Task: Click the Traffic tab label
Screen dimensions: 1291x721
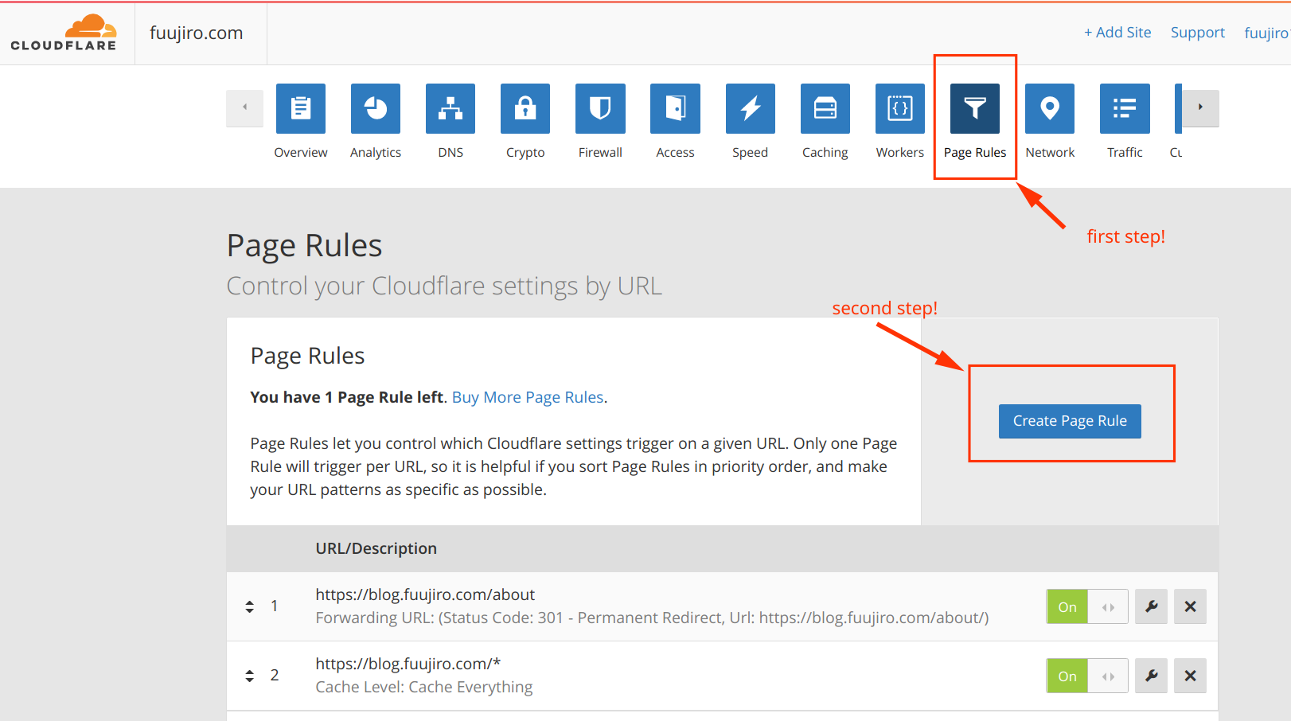Action: point(1125,152)
